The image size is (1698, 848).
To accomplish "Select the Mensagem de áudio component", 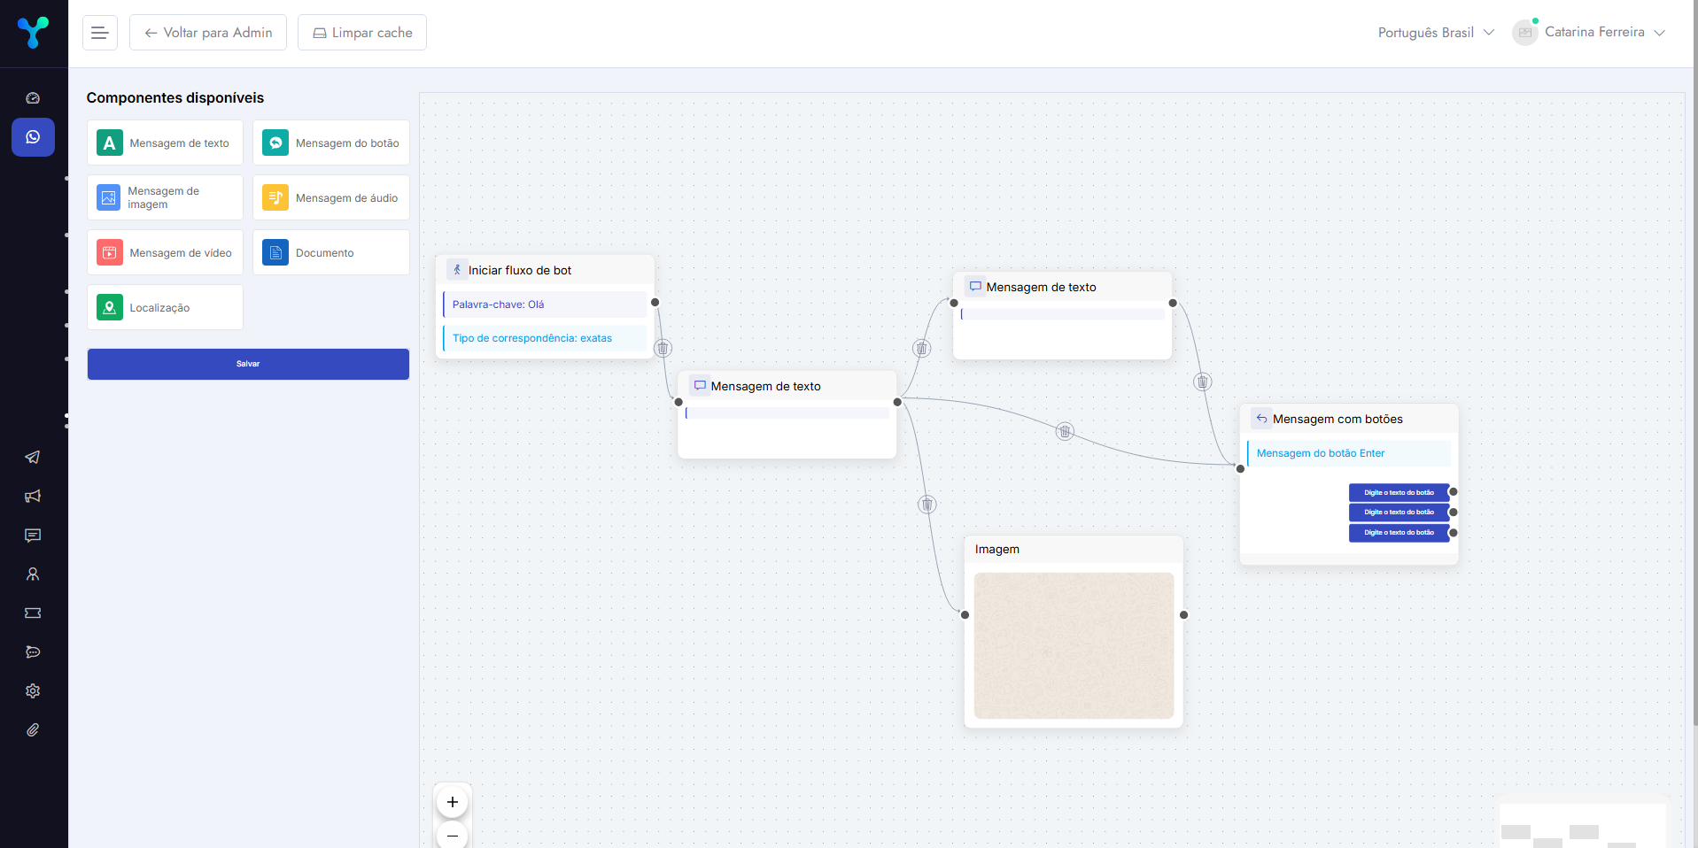I will (x=331, y=198).
